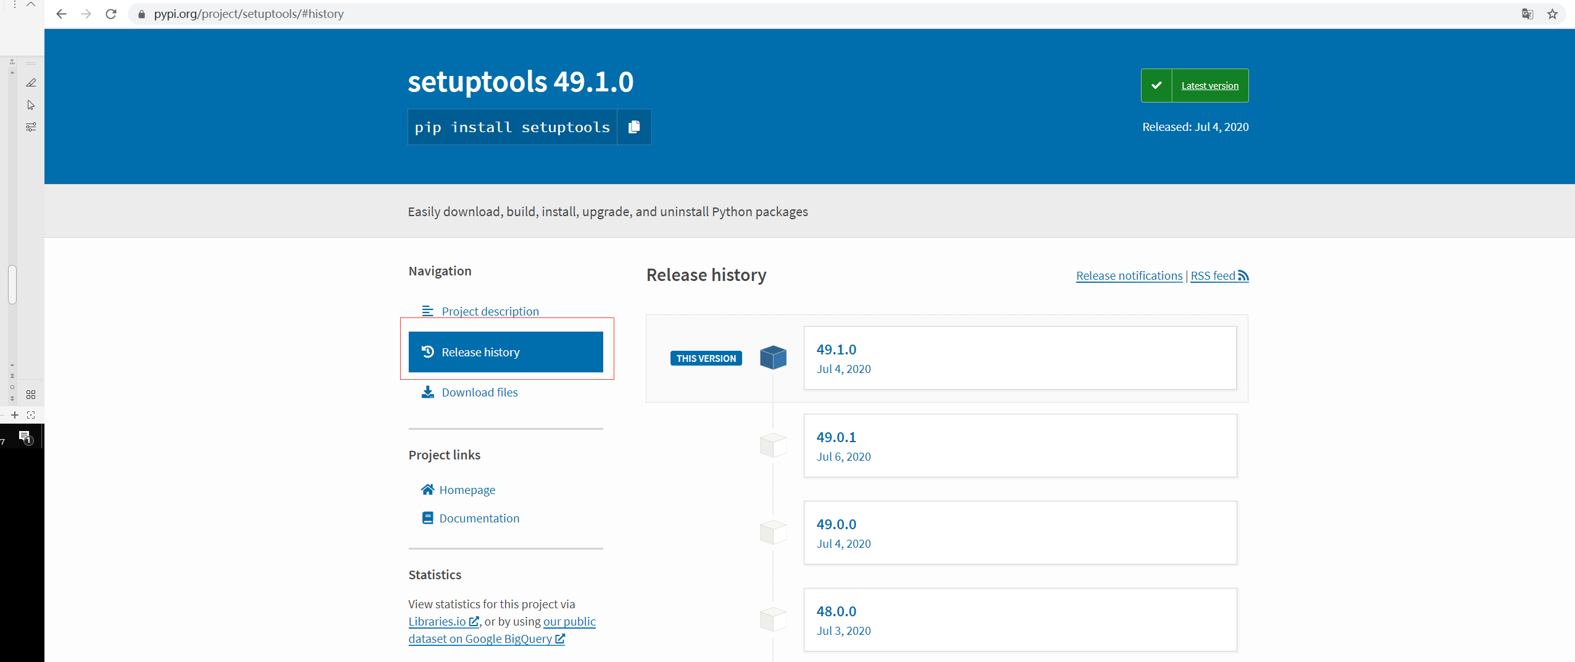Open release 49.0.1 card
The image size is (1575, 662).
click(x=1020, y=445)
